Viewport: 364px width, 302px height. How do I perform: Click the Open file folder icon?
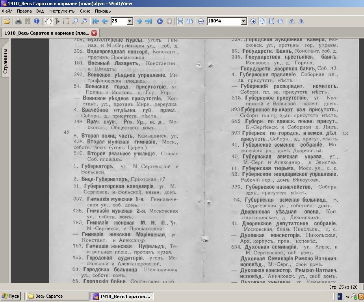7,21
